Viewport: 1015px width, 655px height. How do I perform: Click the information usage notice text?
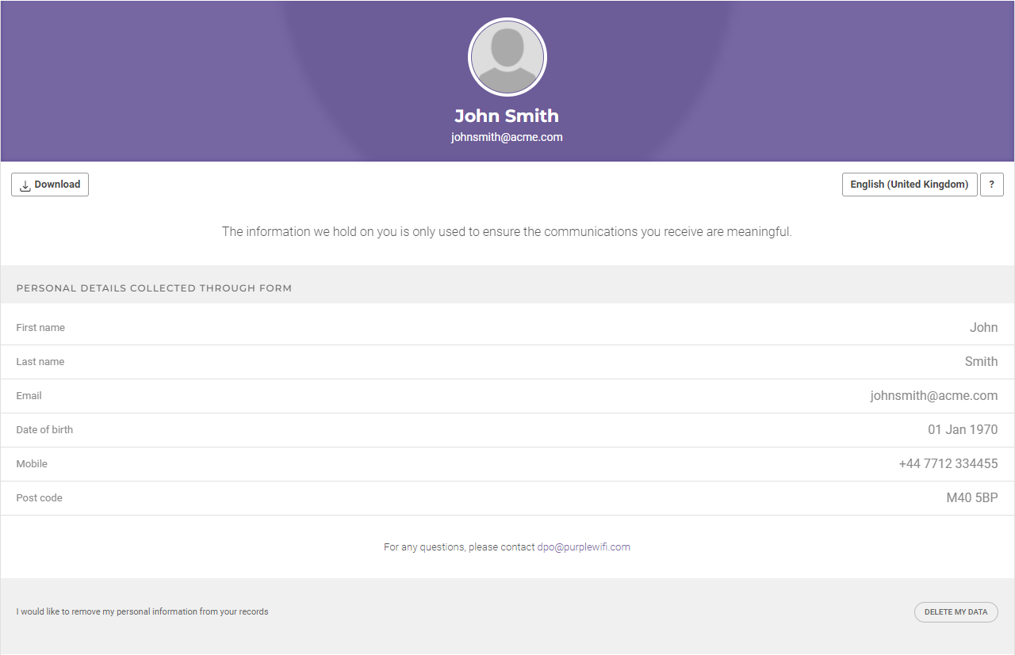pos(507,232)
